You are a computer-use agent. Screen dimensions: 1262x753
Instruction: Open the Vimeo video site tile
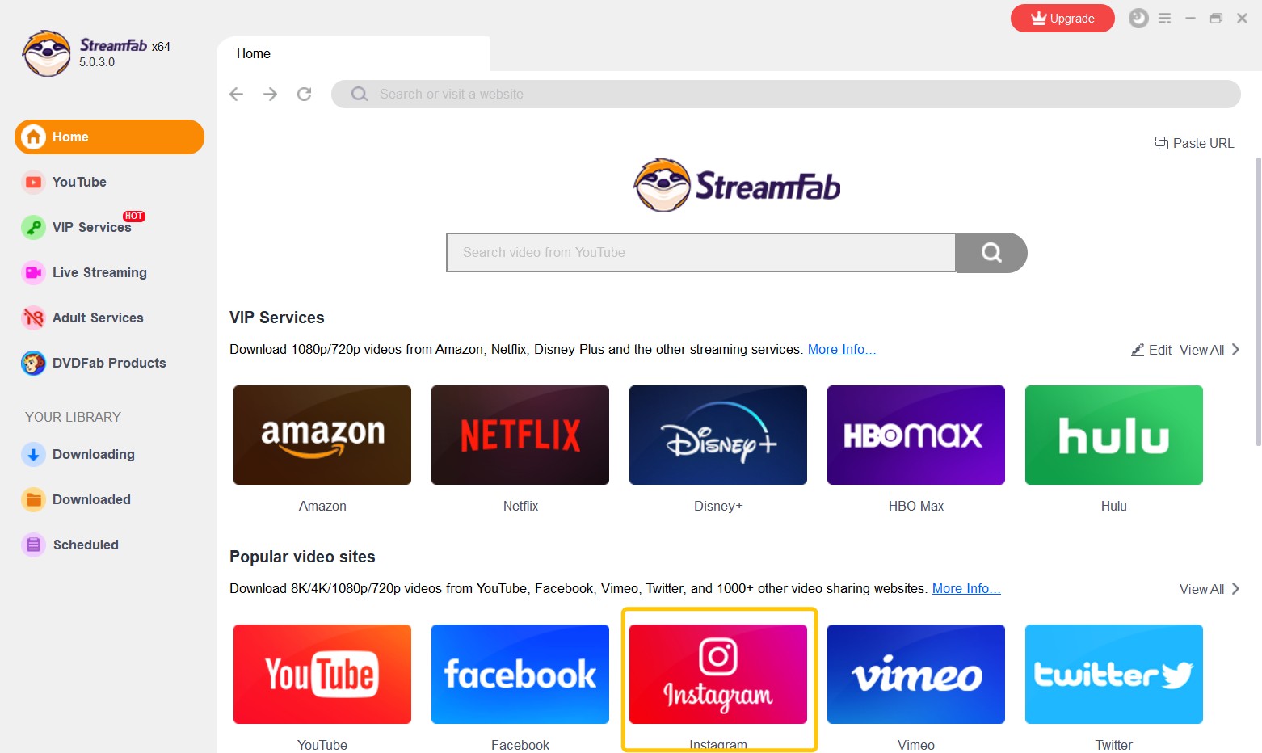(x=916, y=674)
